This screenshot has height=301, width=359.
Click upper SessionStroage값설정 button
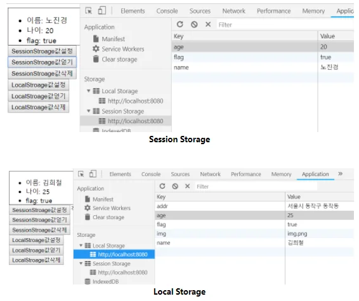42,51
